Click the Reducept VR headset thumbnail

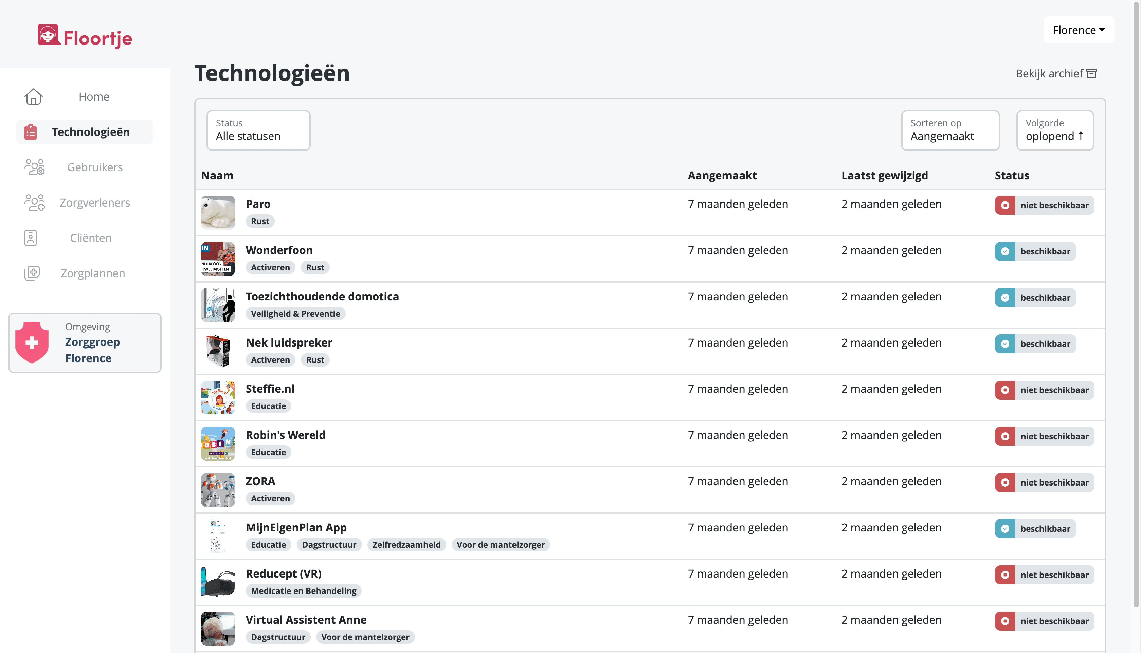click(218, 582)
